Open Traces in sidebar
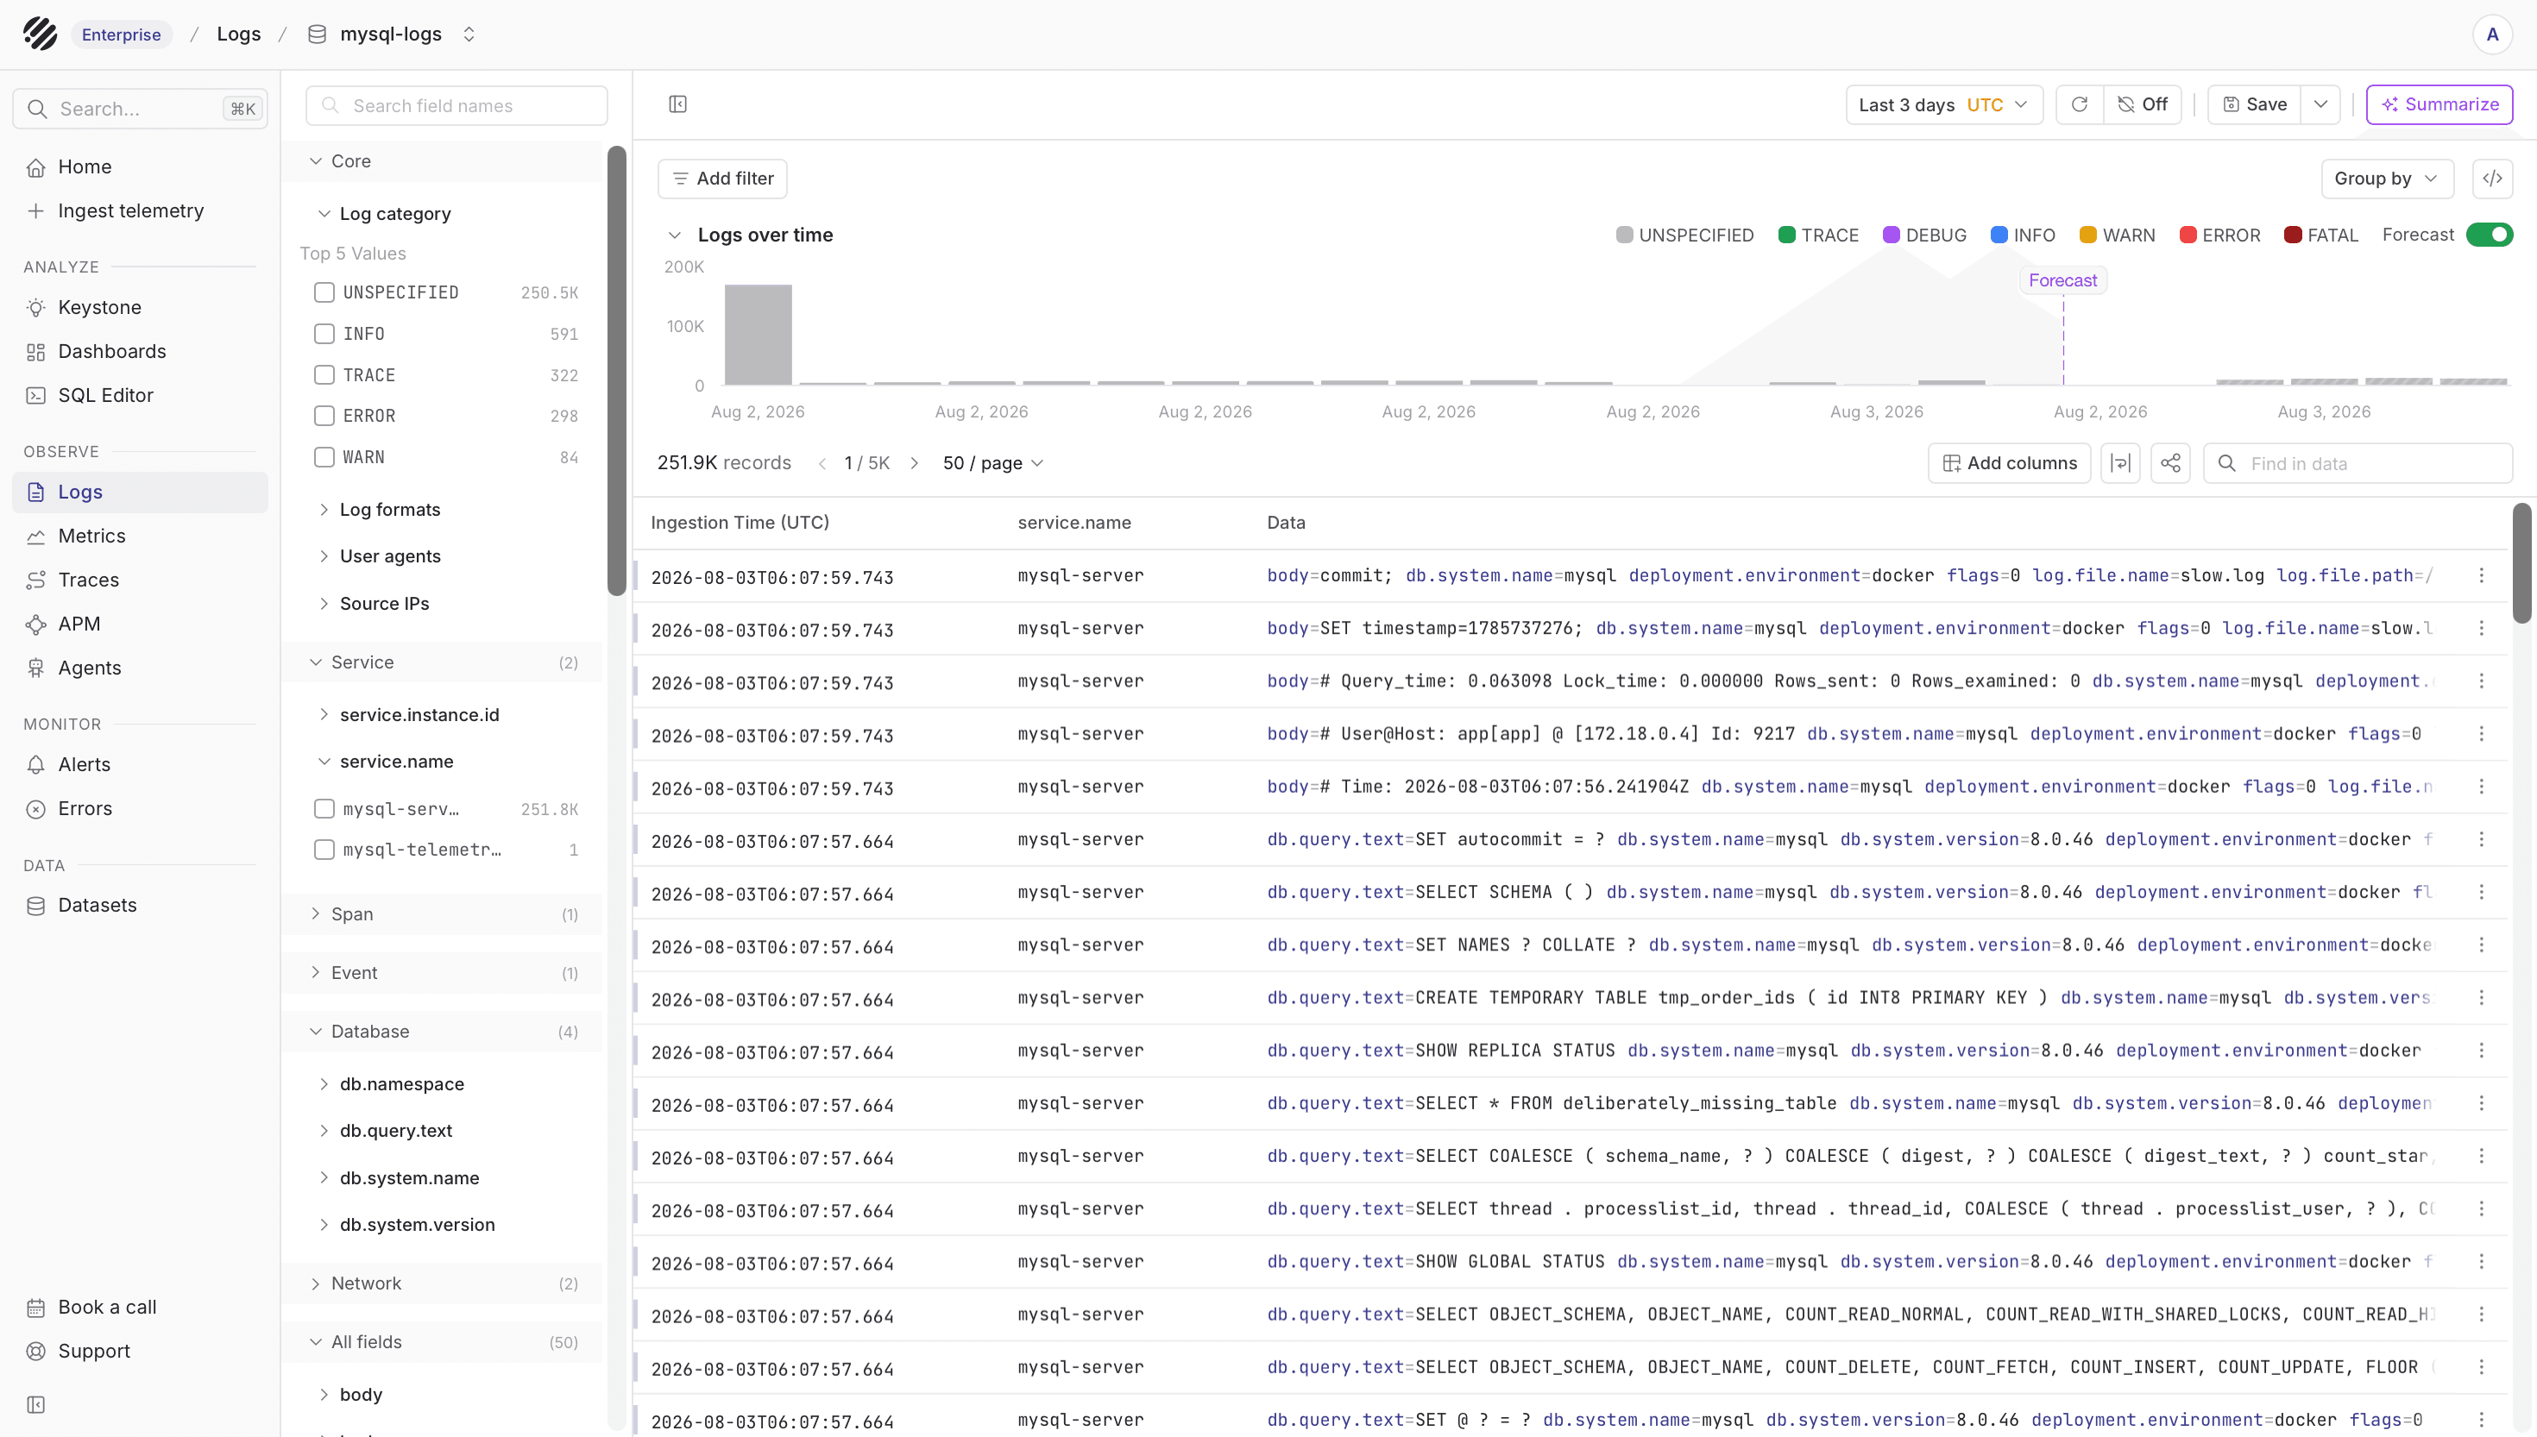The height and width of the screenshot is (1437, 2537). [x=140, y=580]
